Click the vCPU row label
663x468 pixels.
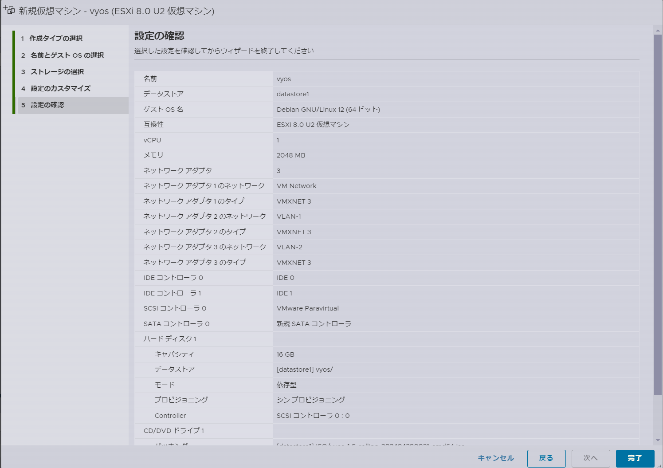click(153, 140)
